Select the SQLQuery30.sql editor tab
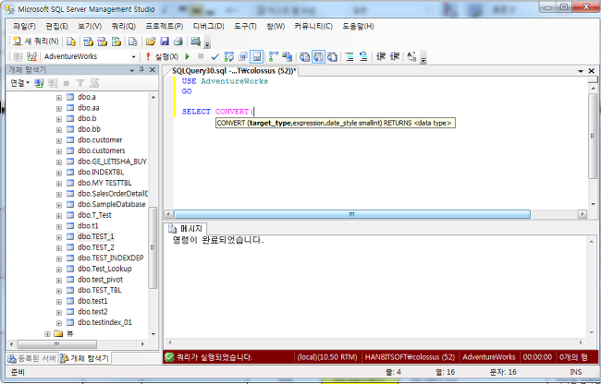The height and width of the screenshot is (384, 601). (x=232, y=71)
